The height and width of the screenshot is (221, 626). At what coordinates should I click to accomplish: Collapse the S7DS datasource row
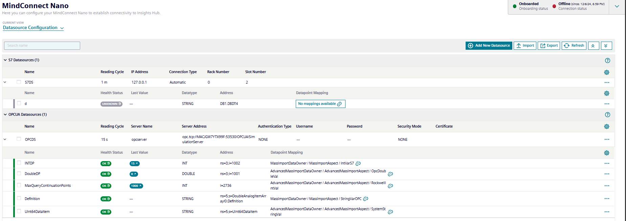tap(5, 82)
